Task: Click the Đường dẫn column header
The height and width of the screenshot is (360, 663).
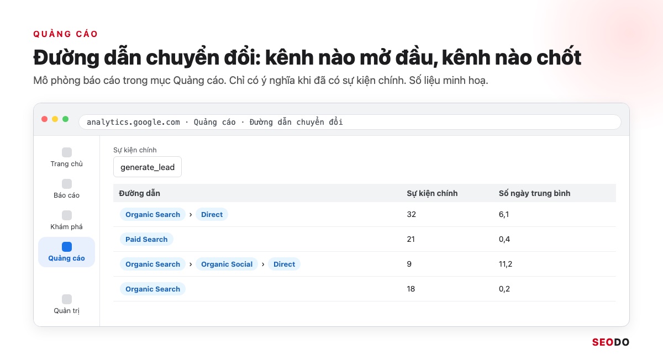Action: 139,193
